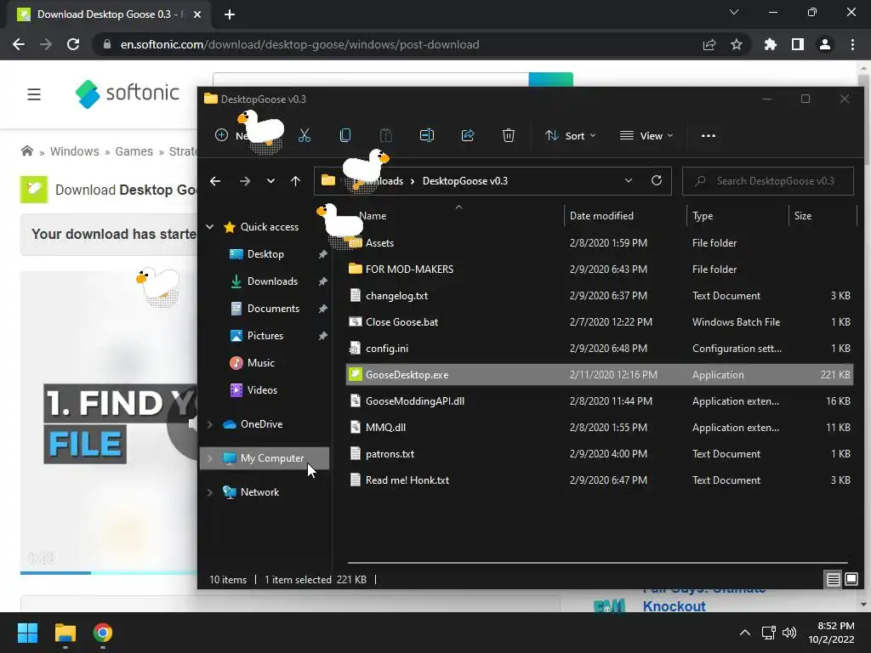Click the Copy icon in Explorer toolbar
871x653 pixels.
pos(345,135)
